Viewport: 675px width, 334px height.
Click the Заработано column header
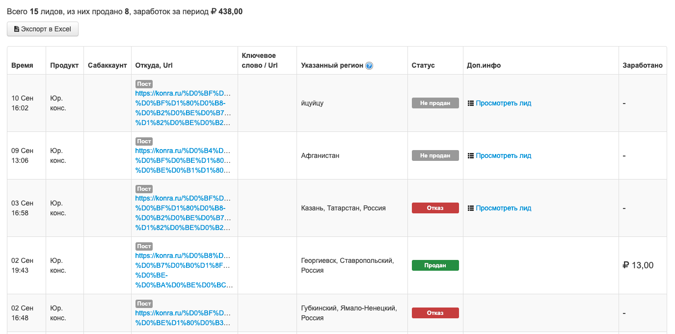click(x=642, y=65)
